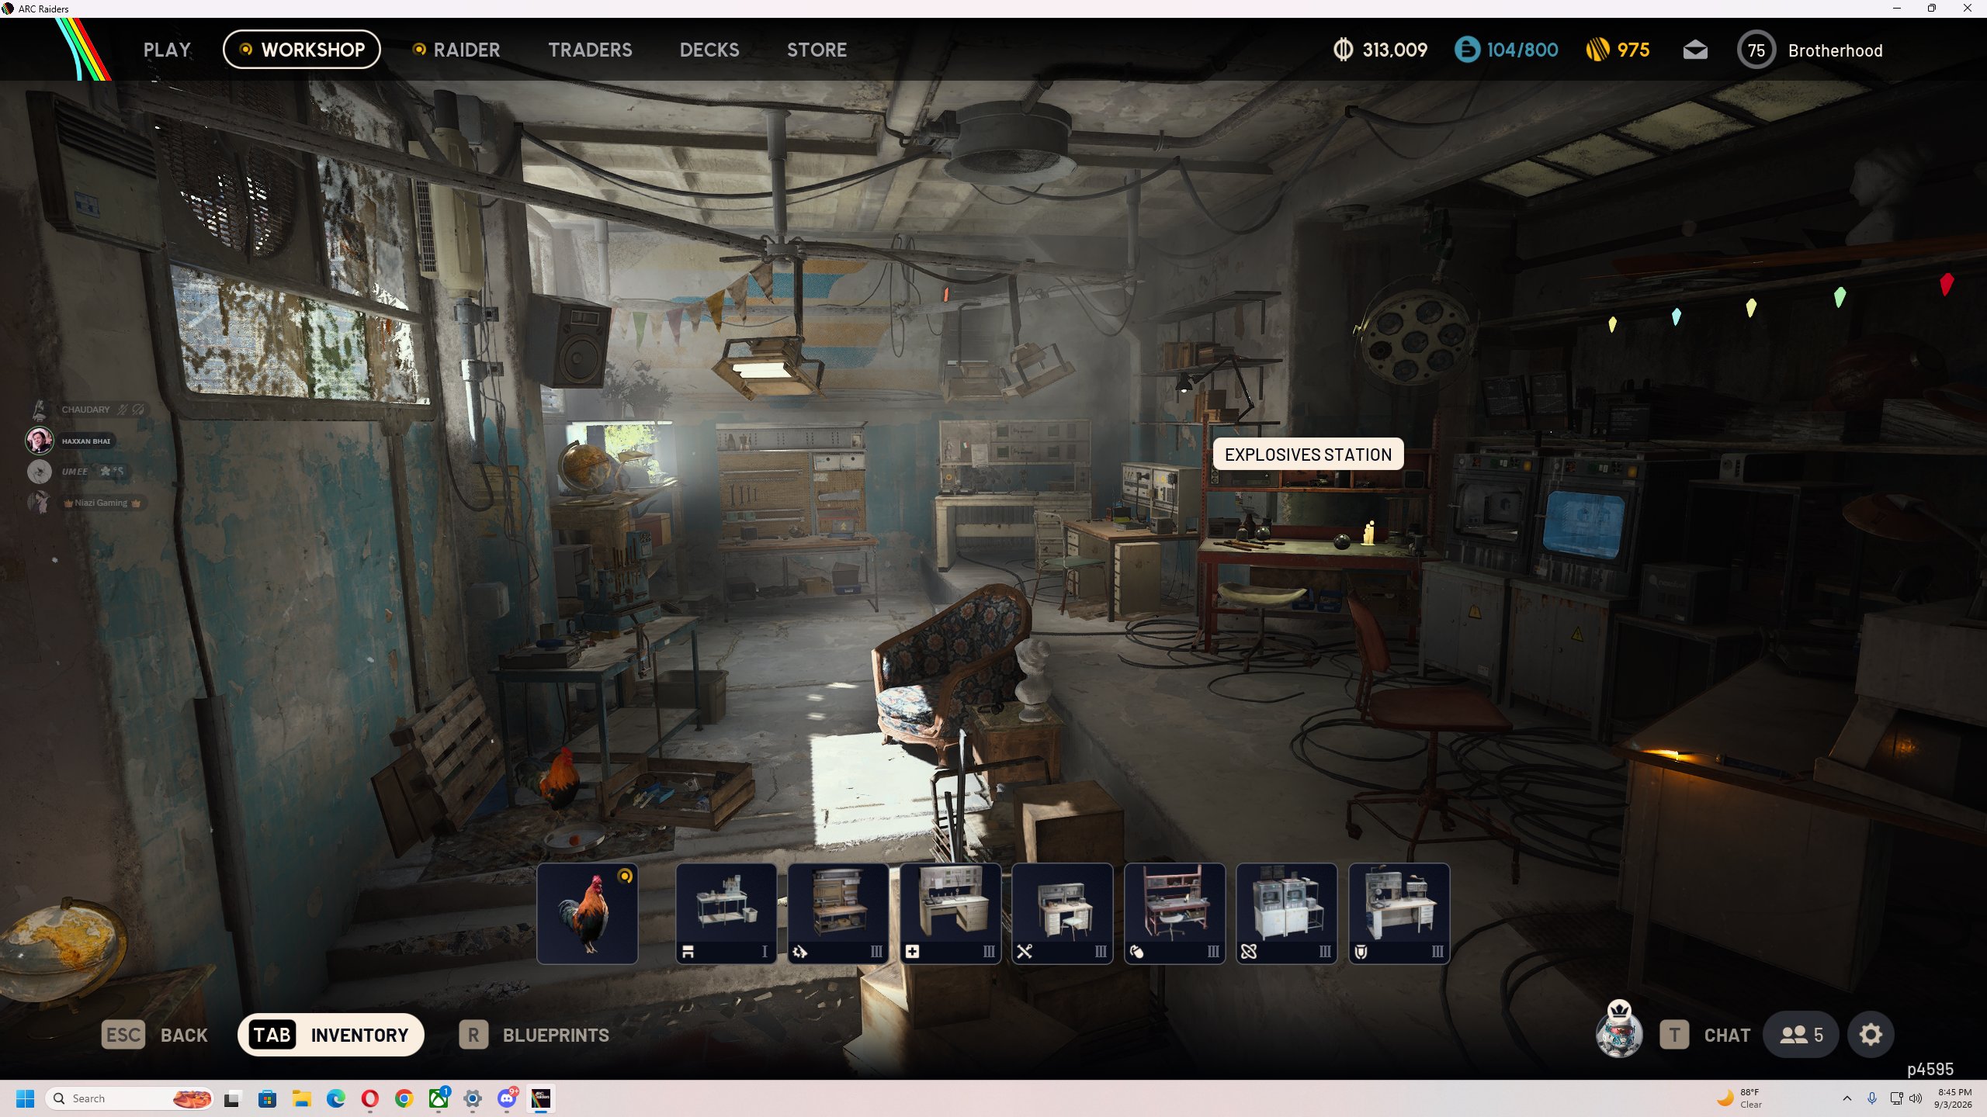The height and width of the screenshot is (1117, 1987).
Task: Open the Utility Station tile
Action: 1063,913
